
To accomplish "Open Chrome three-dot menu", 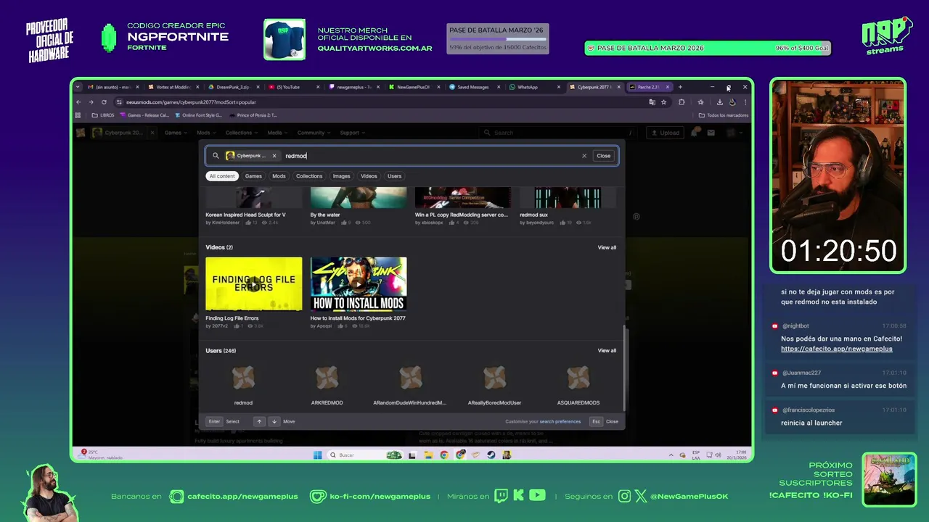I will 745,102.
